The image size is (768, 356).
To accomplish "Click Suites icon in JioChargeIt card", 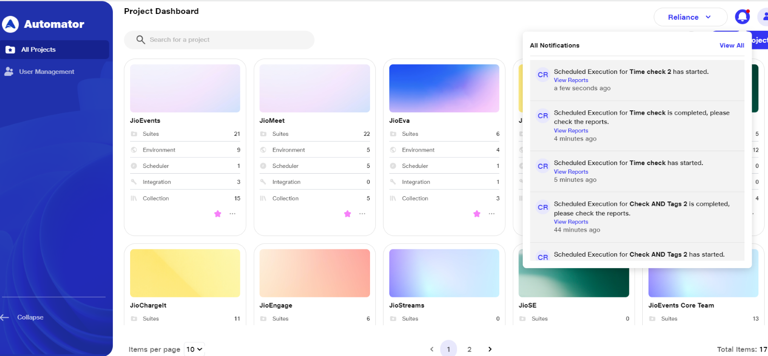I will (134, 319).
